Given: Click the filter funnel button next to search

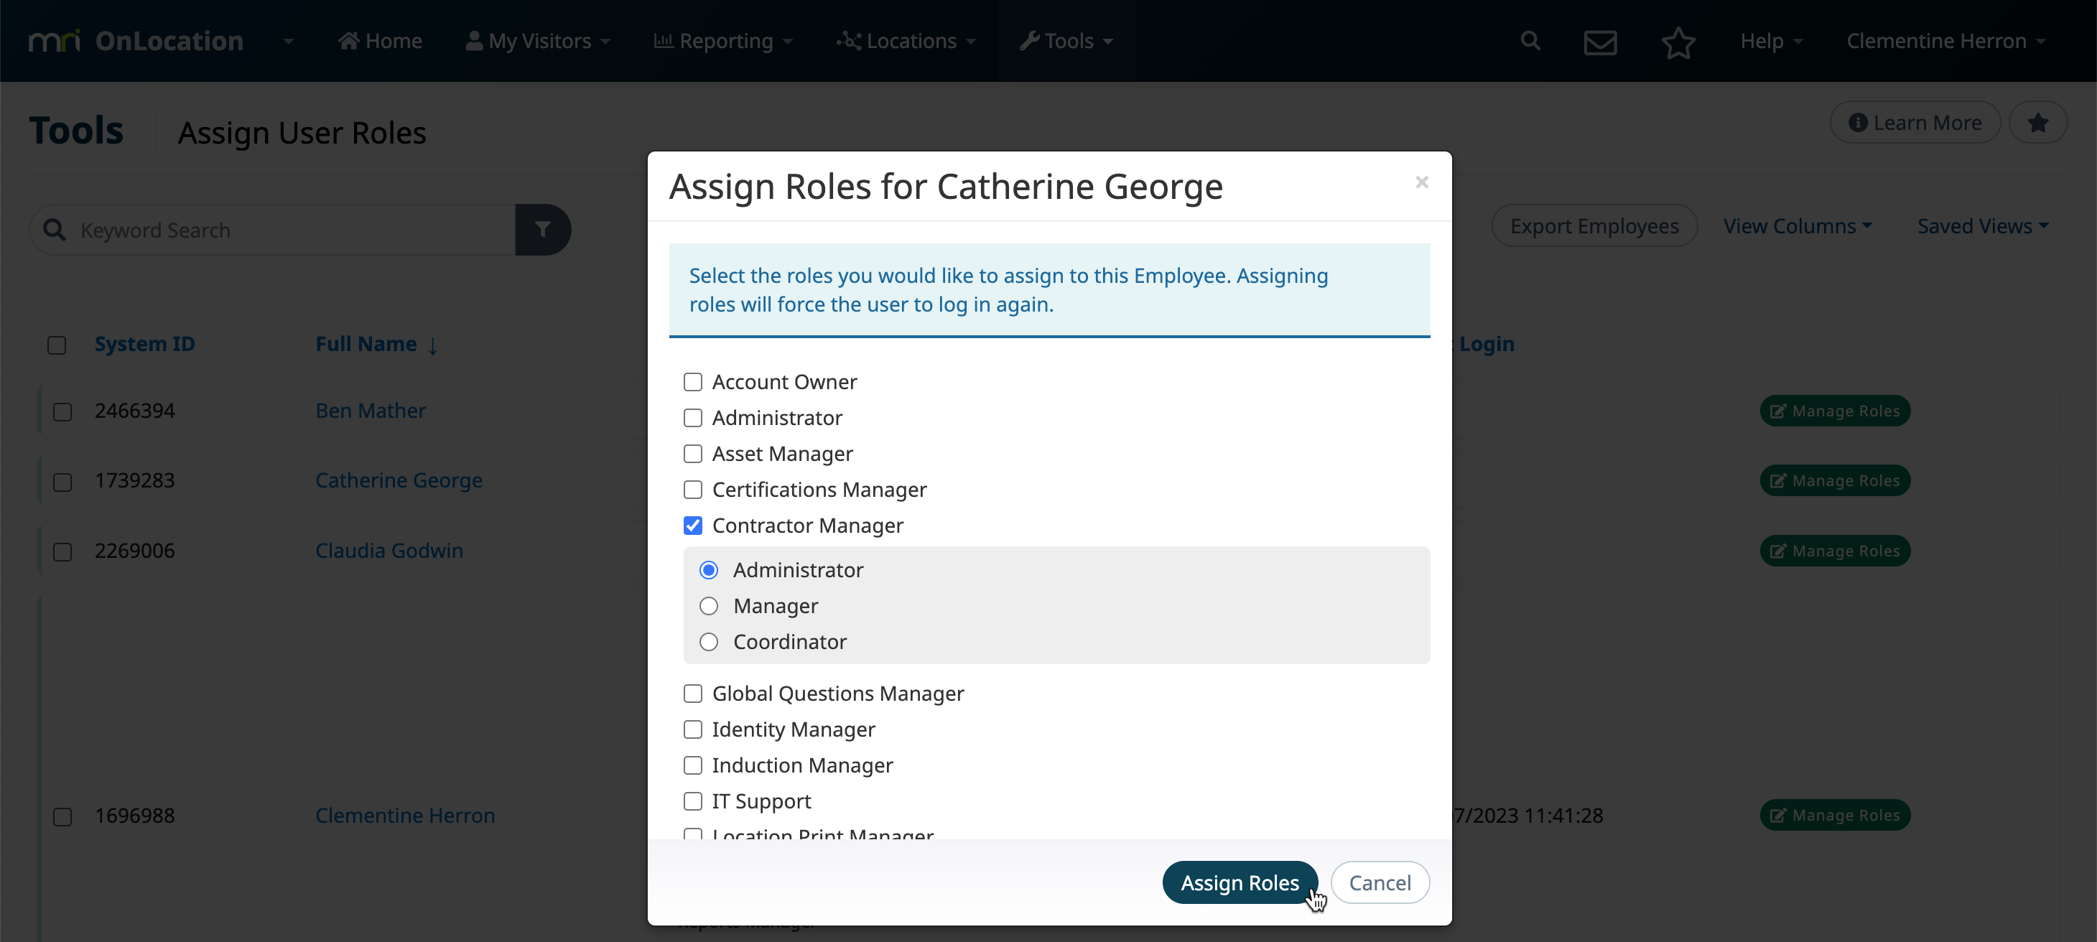Looking at the screenshot, I should (543, 230).
